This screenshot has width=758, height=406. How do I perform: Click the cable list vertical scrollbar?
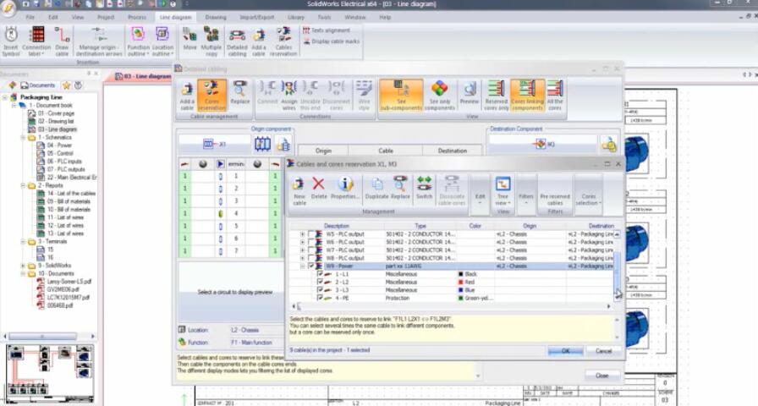617,266
